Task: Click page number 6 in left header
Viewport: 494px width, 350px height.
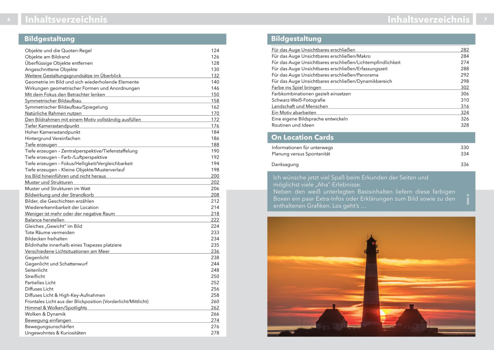Action: point(9,19)
